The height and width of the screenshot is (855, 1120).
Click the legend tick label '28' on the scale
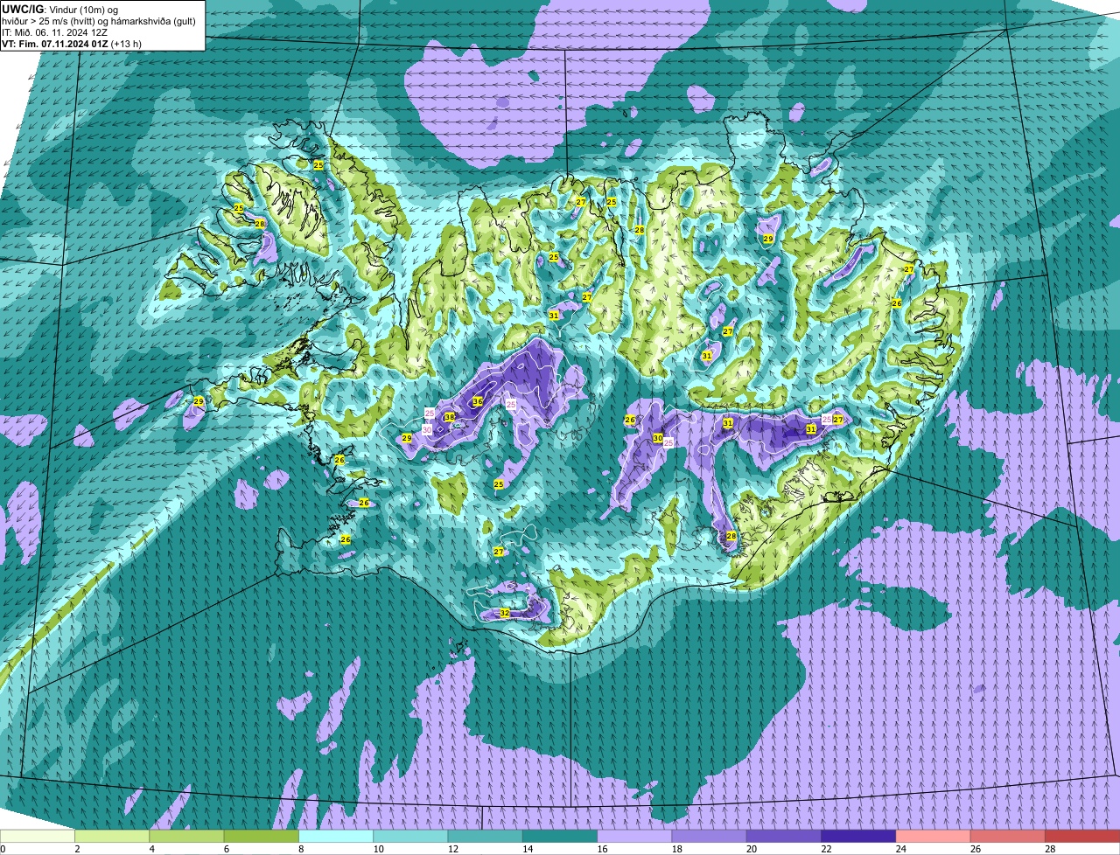click(x=1049, y=849)
